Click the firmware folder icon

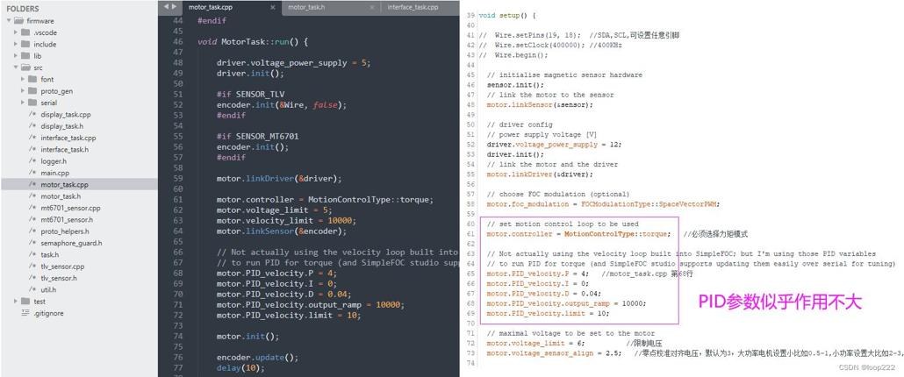point(18,21)
